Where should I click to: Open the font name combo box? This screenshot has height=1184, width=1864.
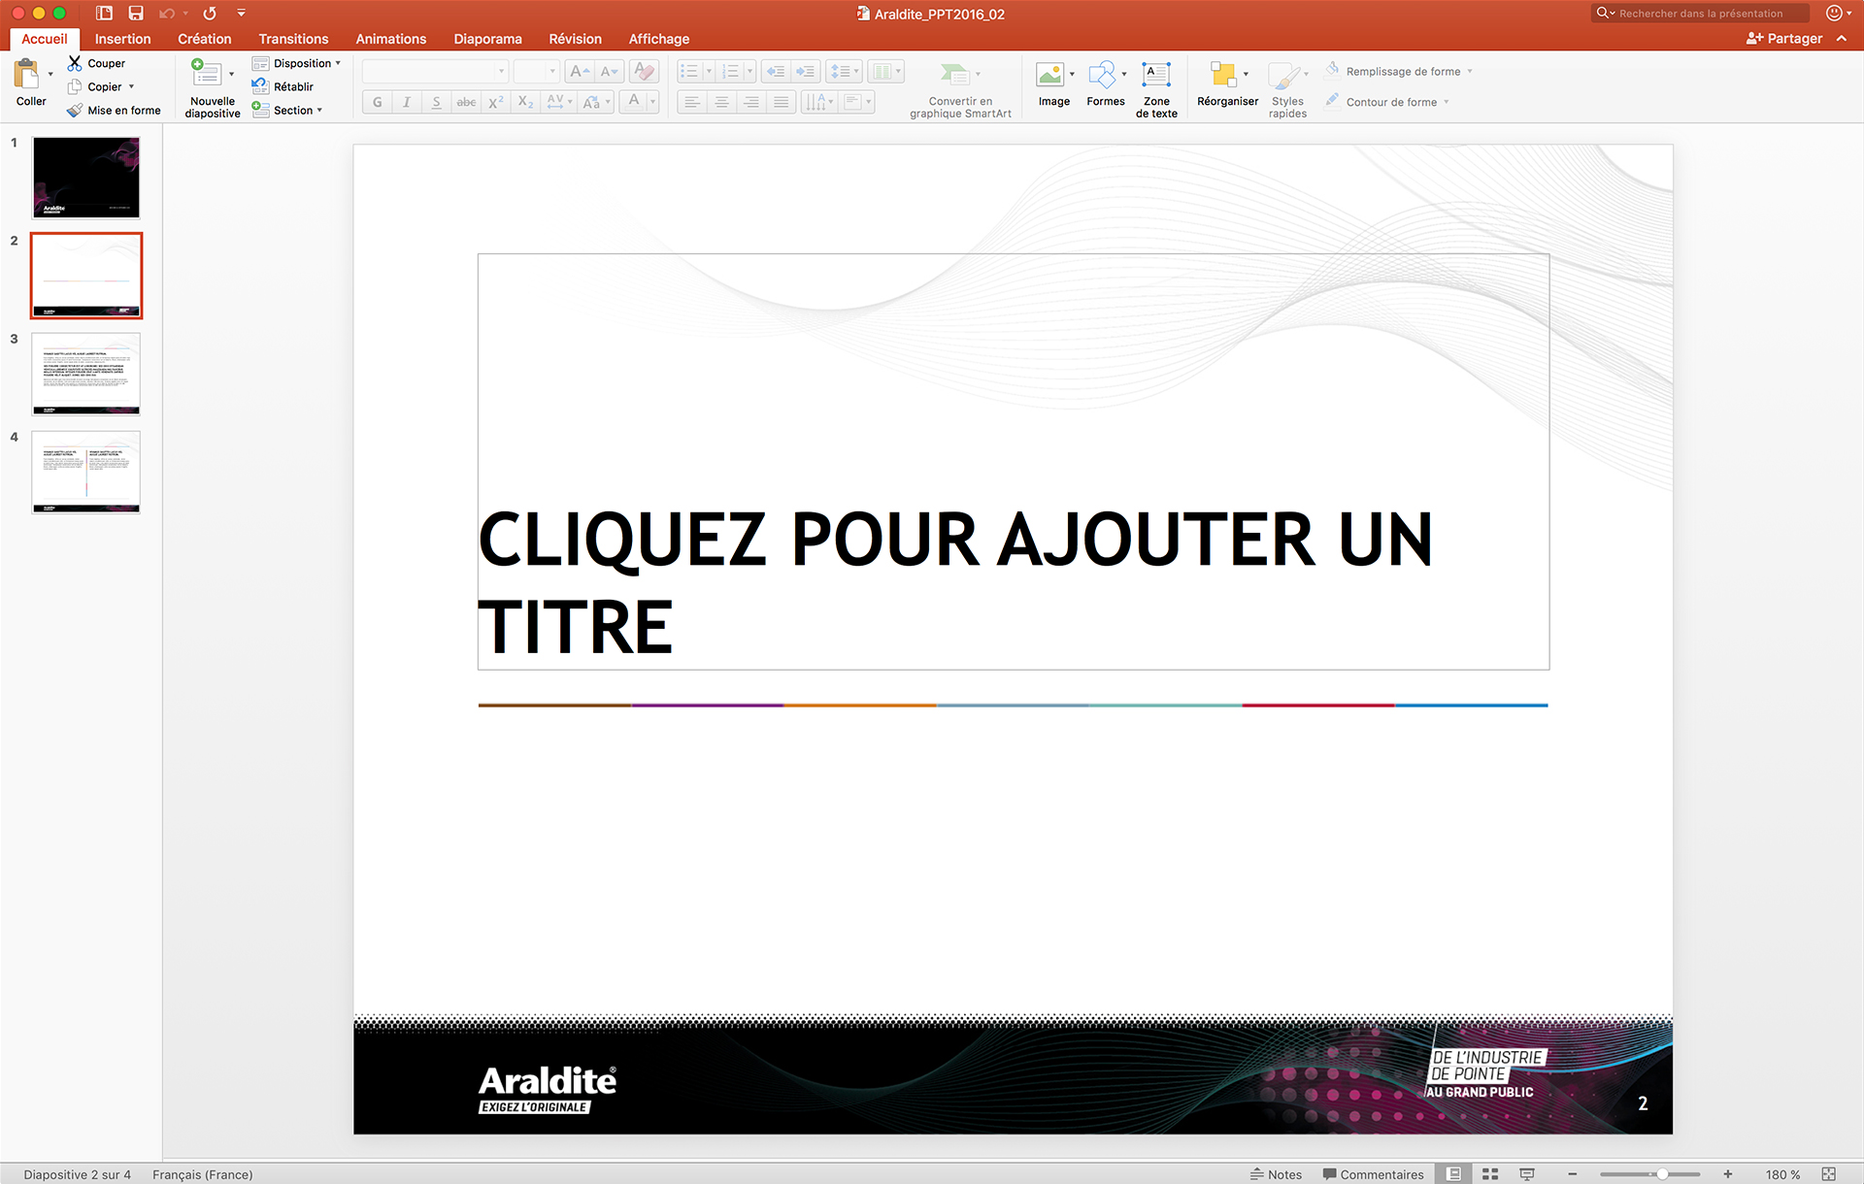click(435, 72)
